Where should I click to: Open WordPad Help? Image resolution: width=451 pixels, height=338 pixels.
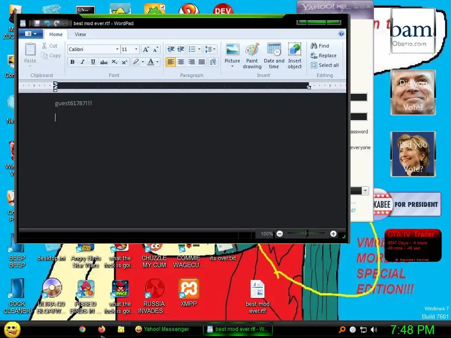(341, 33)
